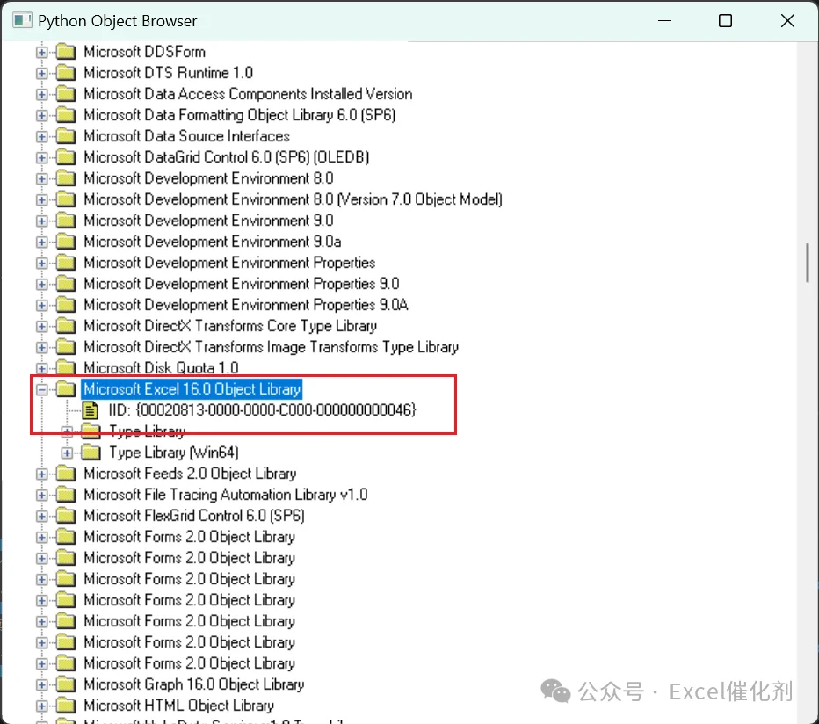Select the IID {00020813-0000-0000-C000-000000000046} entry text
Viewport: 819px width, 724px height.
[262, 410]
